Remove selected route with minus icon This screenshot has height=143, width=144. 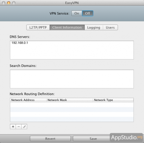coord(19,127)
